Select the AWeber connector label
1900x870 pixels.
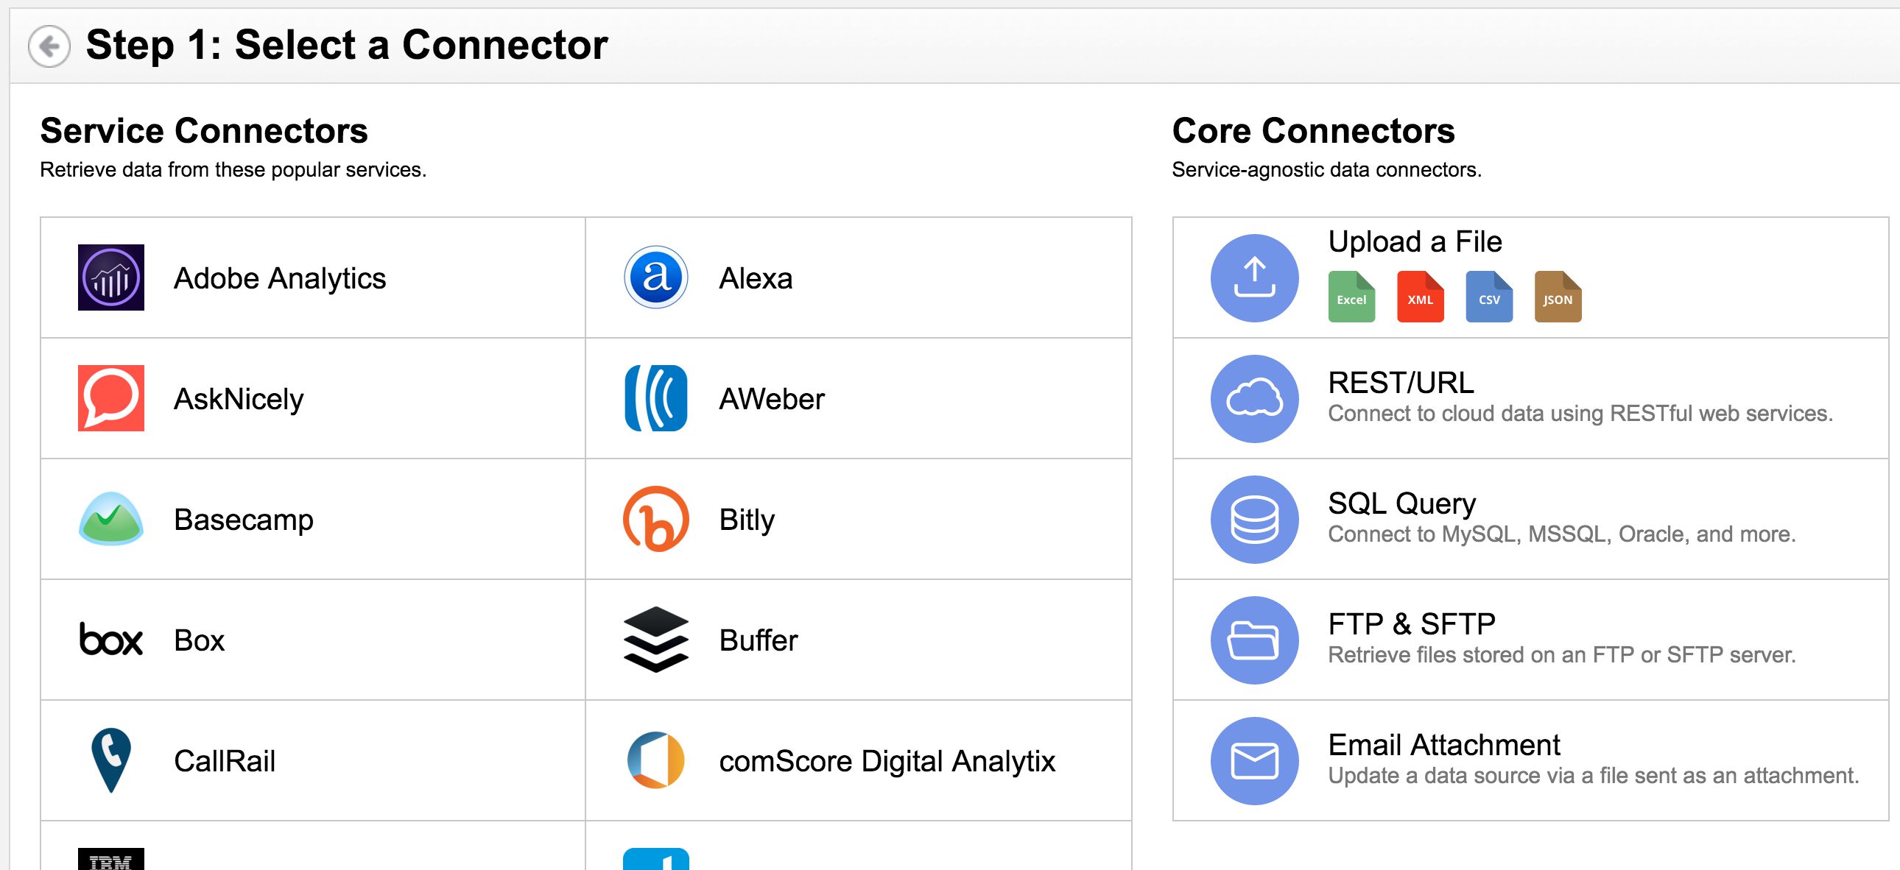[772, 399]
